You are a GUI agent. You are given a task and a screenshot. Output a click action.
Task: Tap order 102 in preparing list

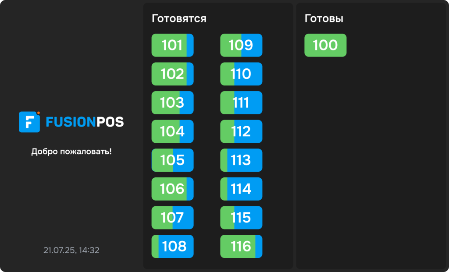tap(172, 74)
